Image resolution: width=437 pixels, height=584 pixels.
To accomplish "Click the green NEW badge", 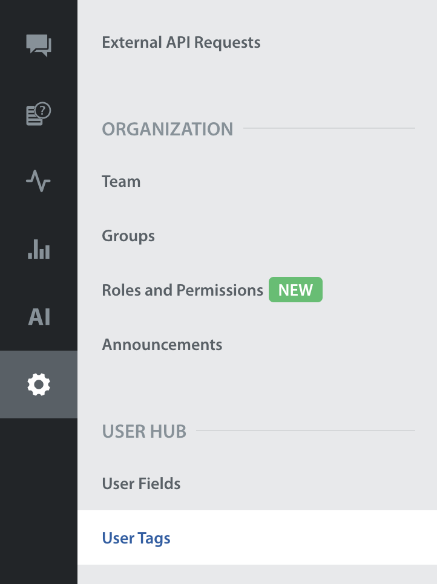I will pyautogui.click(x=295, y=290).
